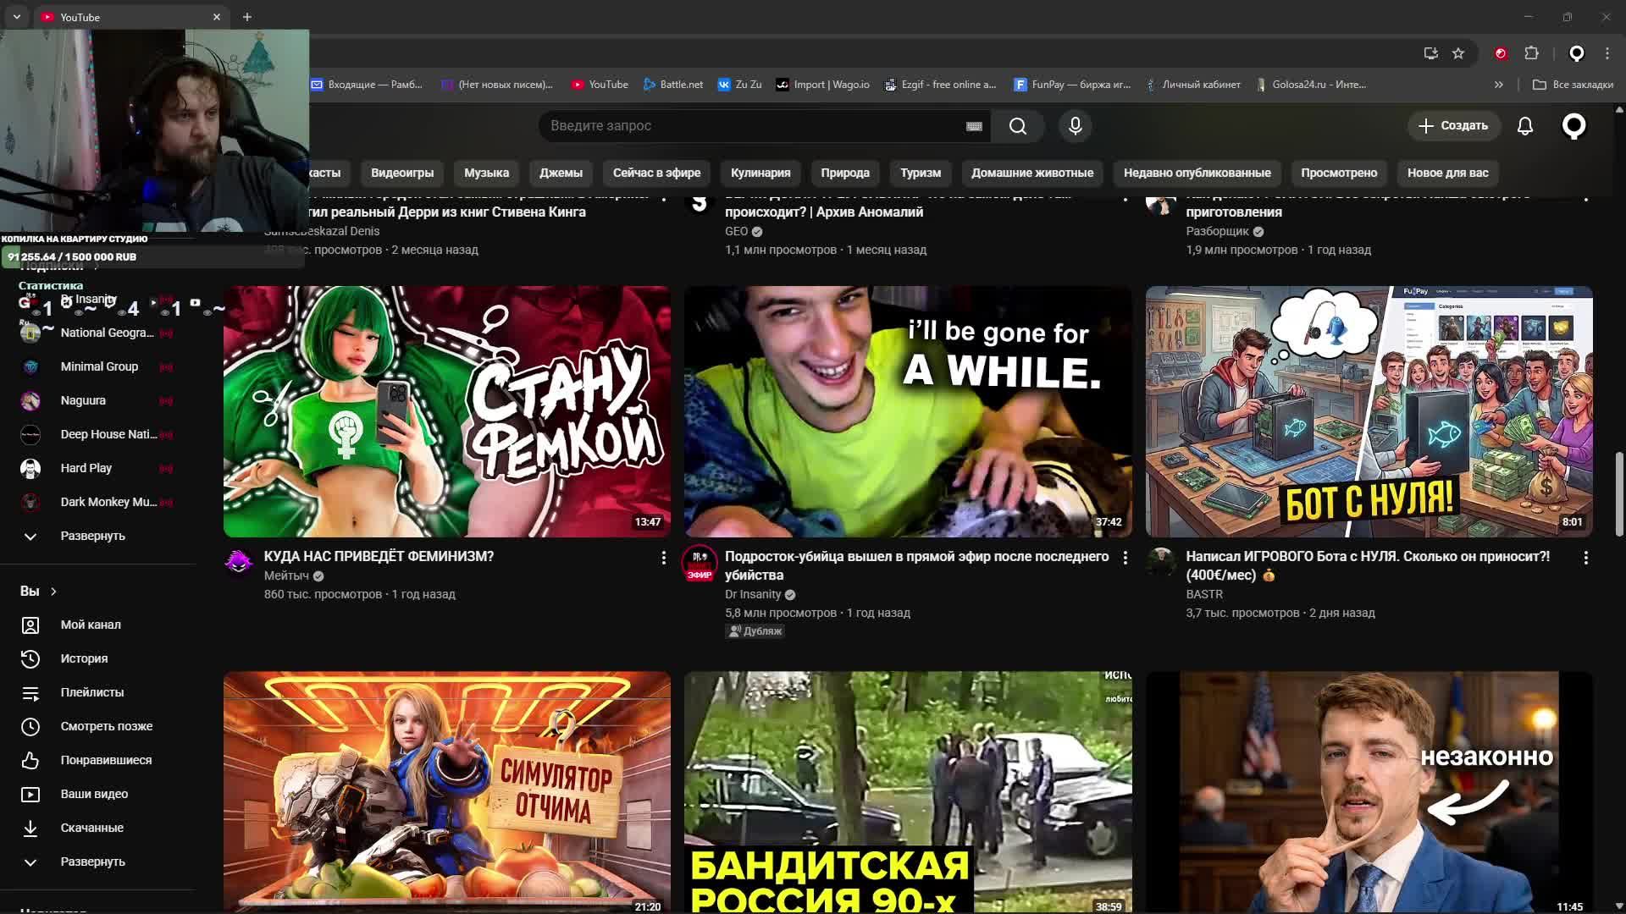1626x914 pixels.
Task: Expand the Вы section with lower Развернуть
Action: pyautogui.click(x=92, y=862)
